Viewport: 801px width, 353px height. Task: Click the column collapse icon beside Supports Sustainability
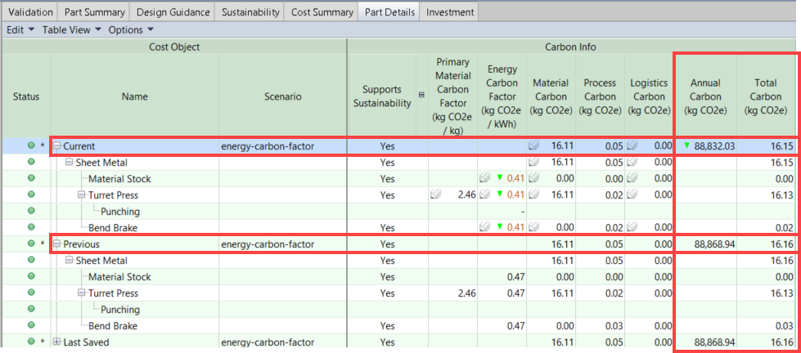421,95
